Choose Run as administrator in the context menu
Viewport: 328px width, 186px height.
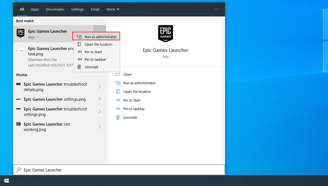coord(96,36)
